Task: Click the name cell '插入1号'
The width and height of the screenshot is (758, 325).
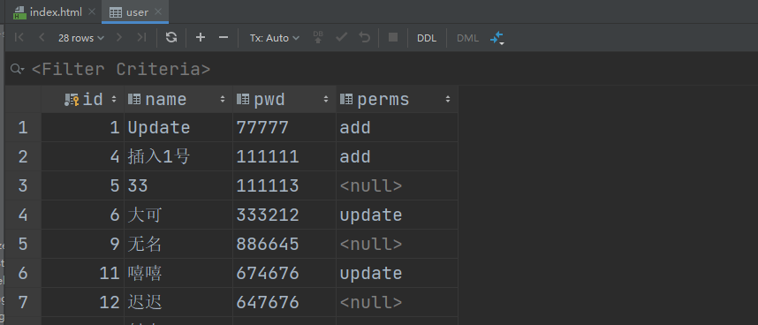Action: (178, 156)
